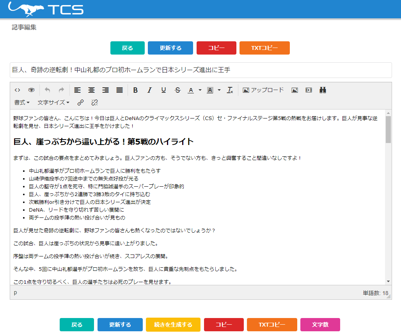This screenshot has height=334, width=401.
Task: Toggle bold formatting
Action: pos(135,90)
